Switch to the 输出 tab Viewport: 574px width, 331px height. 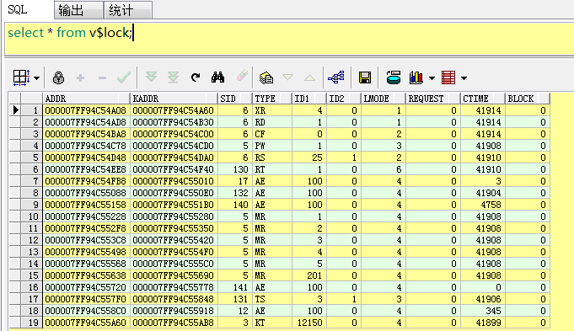(78, 10)
